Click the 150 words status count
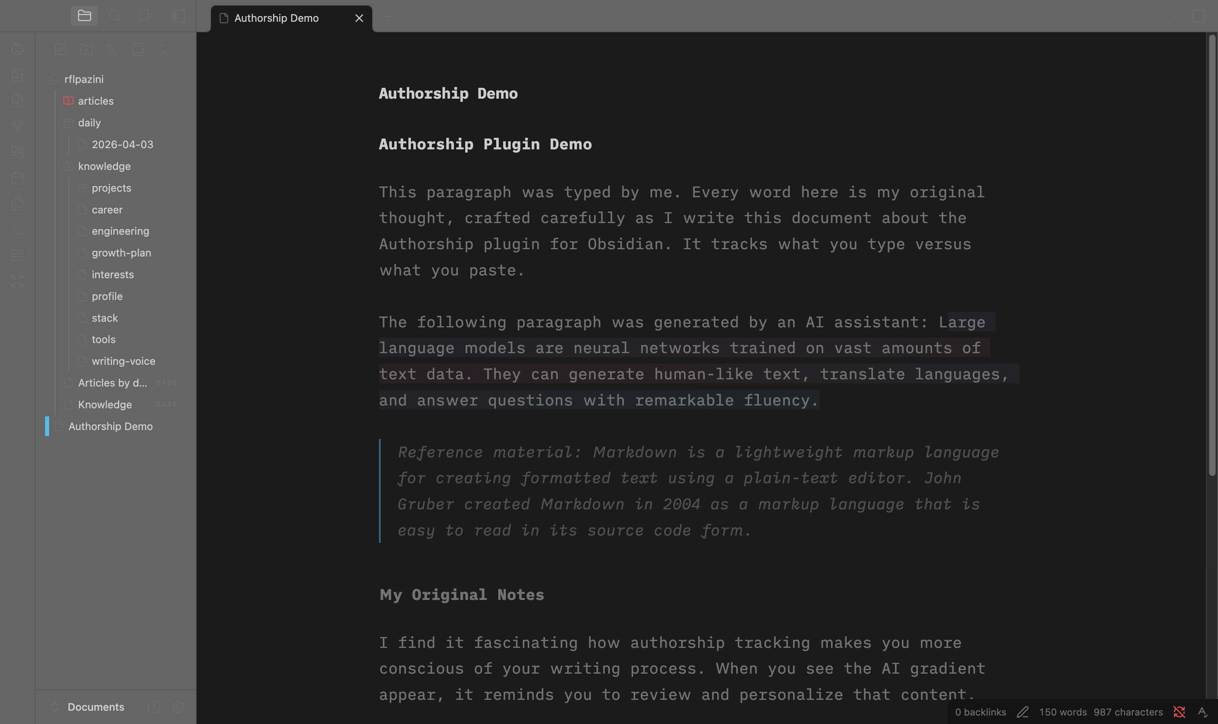The image size is (1218, 724). click(1063, 712)
